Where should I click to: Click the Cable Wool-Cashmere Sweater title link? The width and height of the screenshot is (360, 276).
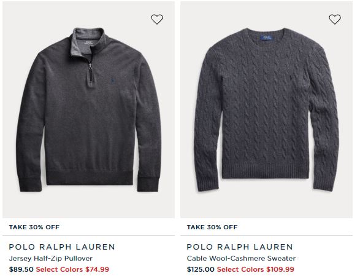pos(241,258)
